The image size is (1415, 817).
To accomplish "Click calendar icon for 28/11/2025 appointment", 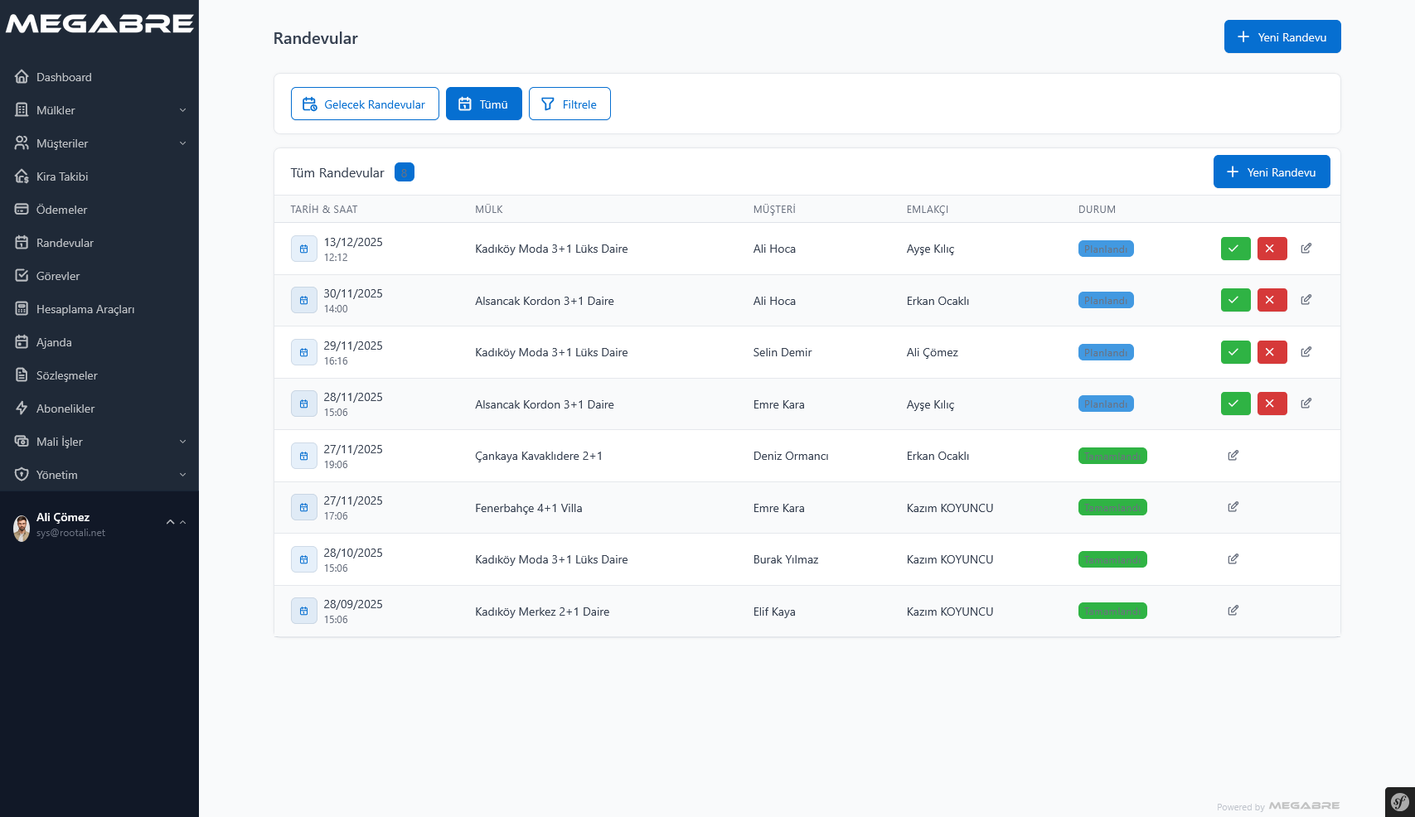I will pos(303,404).
